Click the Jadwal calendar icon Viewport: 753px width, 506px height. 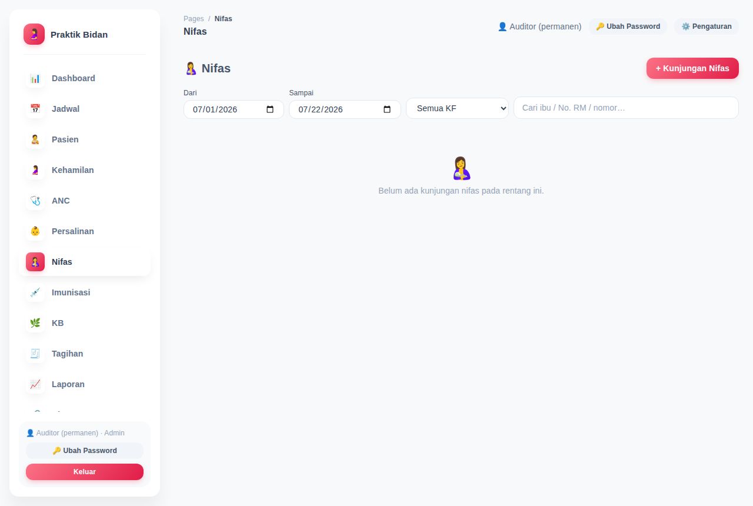pos(35,109)
